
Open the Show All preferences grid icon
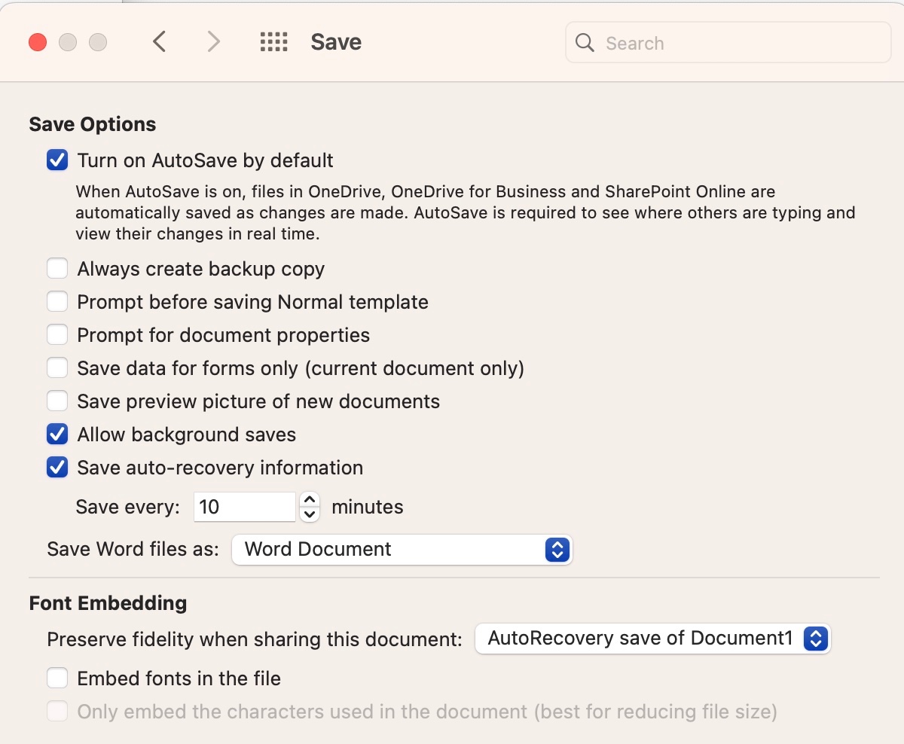[x=273, y=42]
